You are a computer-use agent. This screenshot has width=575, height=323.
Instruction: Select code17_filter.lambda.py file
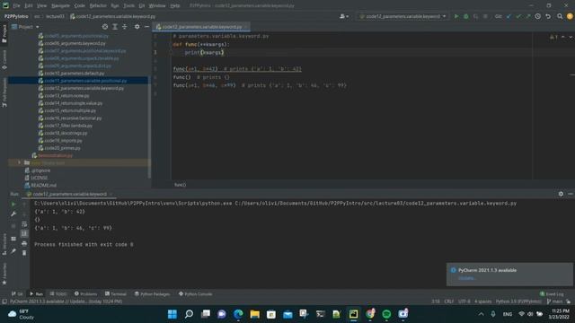68,126
